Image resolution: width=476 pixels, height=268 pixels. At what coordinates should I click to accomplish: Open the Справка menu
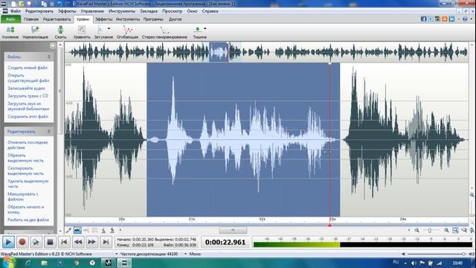click(x=210, y=11)
